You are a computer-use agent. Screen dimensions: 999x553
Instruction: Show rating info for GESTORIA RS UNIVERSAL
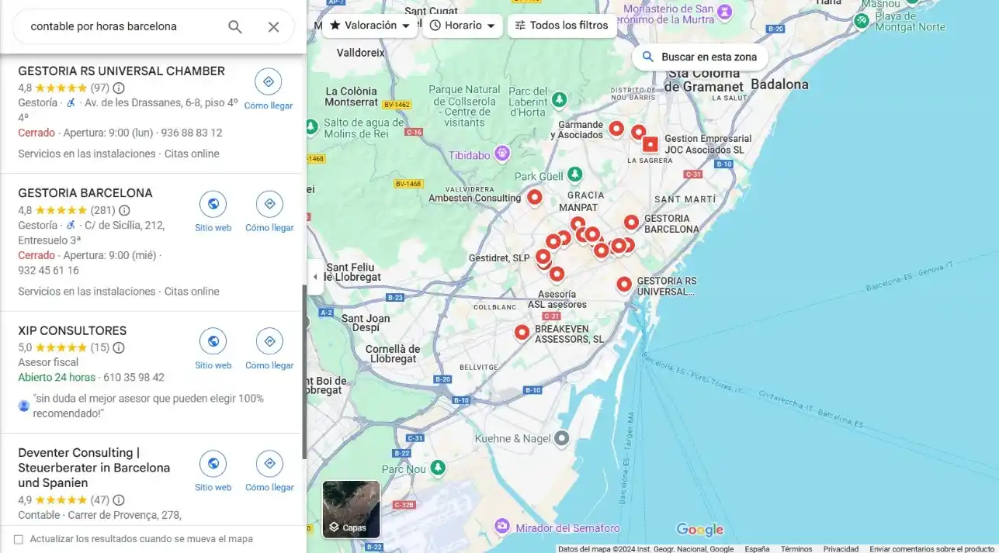pyautogui.click(x=119, y=88)
